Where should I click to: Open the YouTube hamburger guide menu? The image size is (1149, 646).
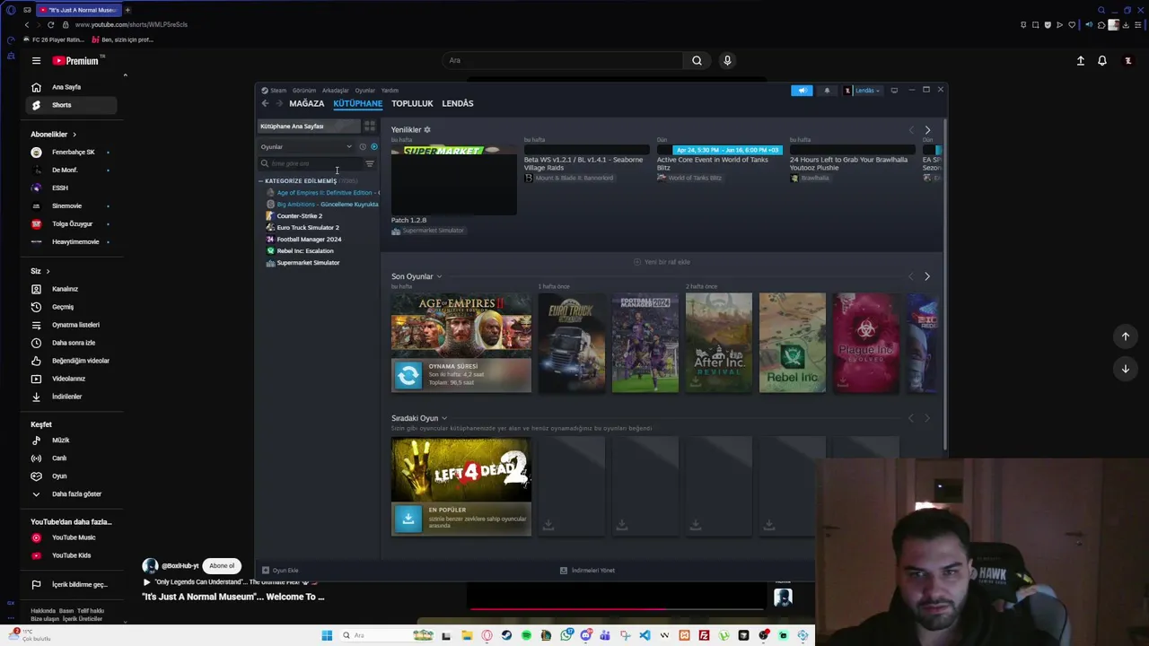pos(36,61)
